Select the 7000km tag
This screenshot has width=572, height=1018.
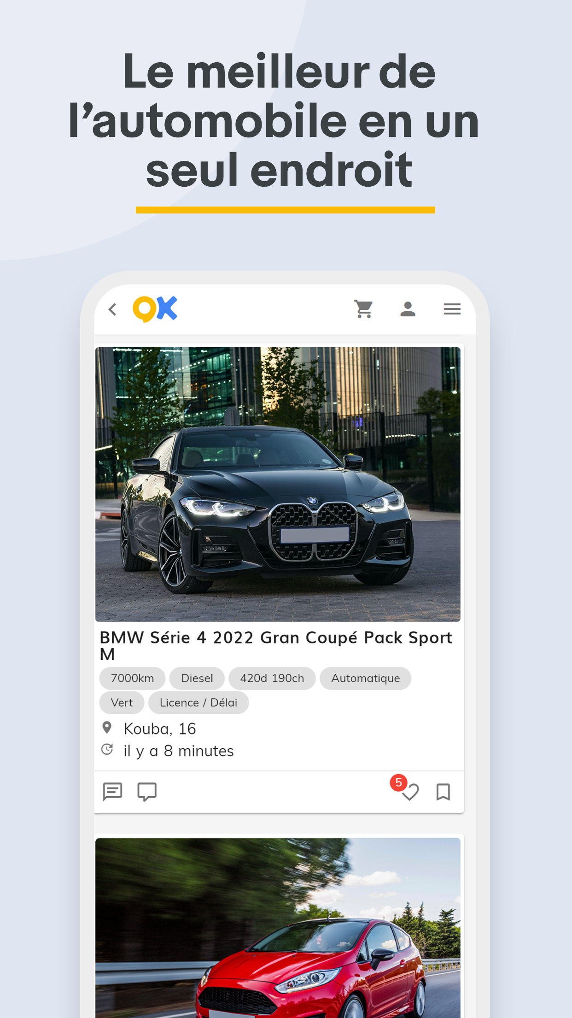(132, 678)
